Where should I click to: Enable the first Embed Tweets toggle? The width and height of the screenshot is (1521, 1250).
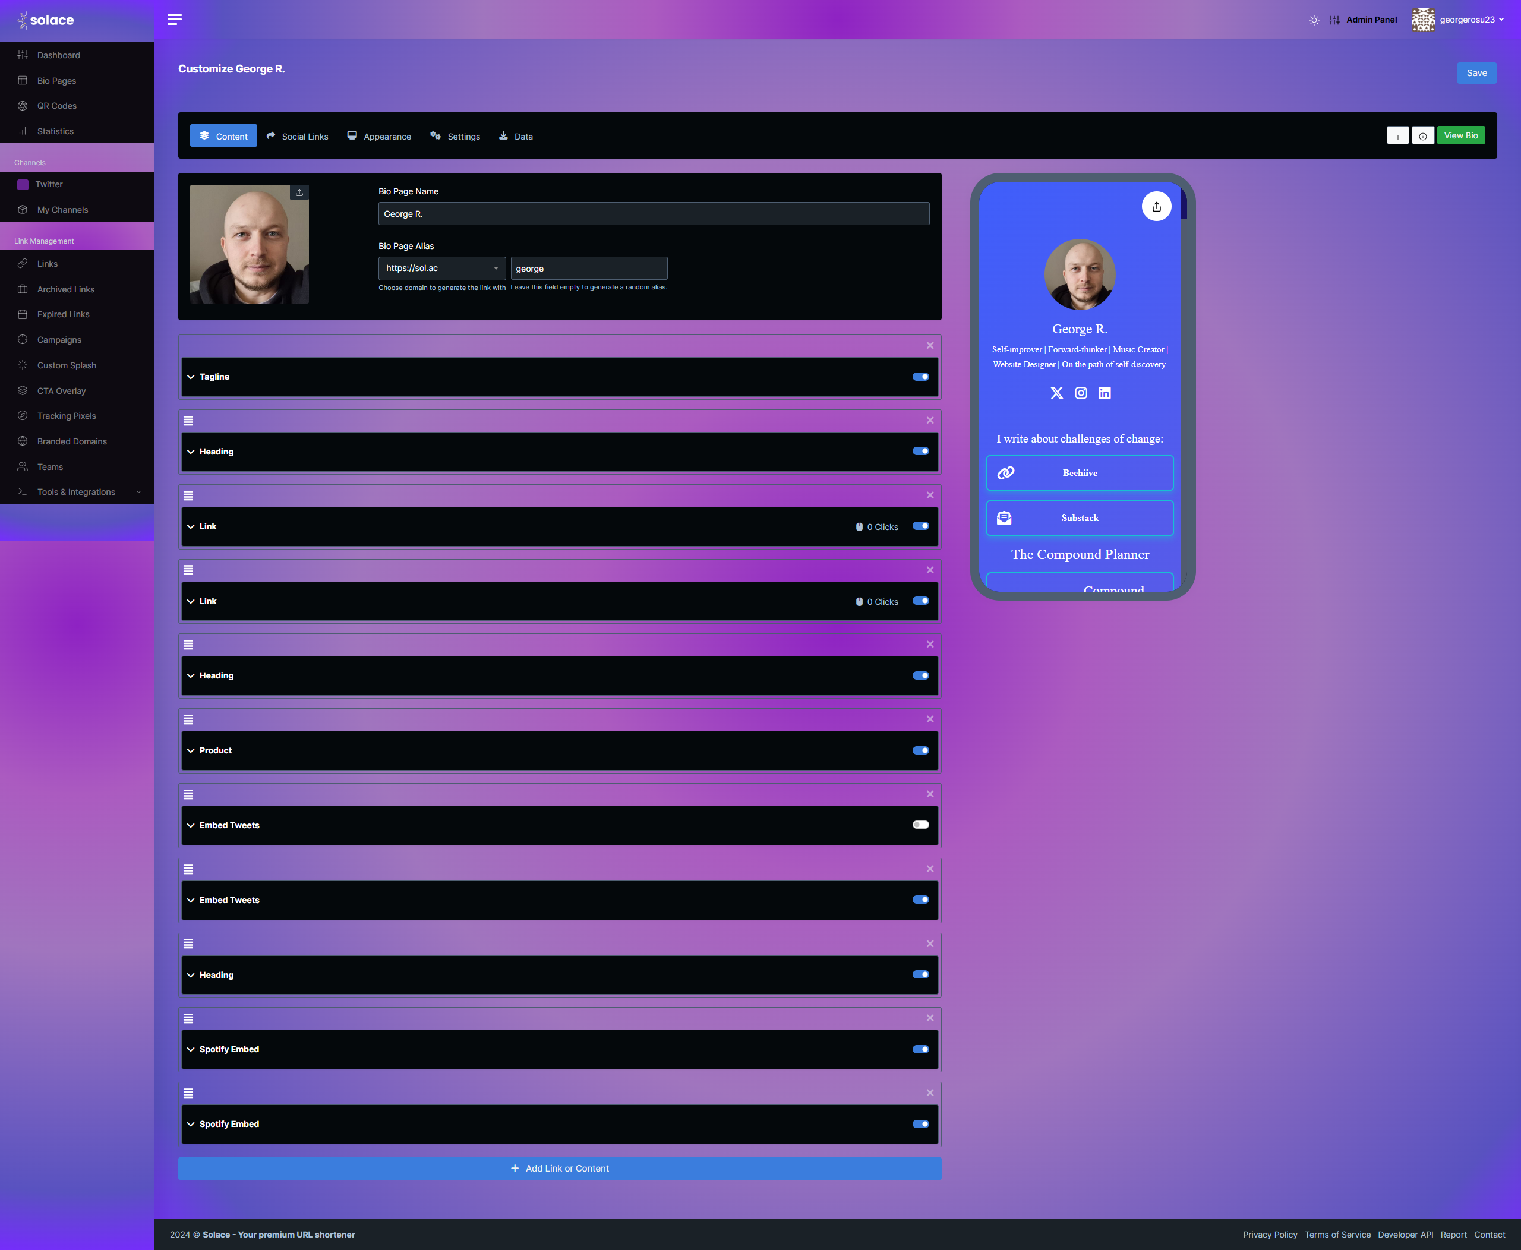tap(920, 825)
